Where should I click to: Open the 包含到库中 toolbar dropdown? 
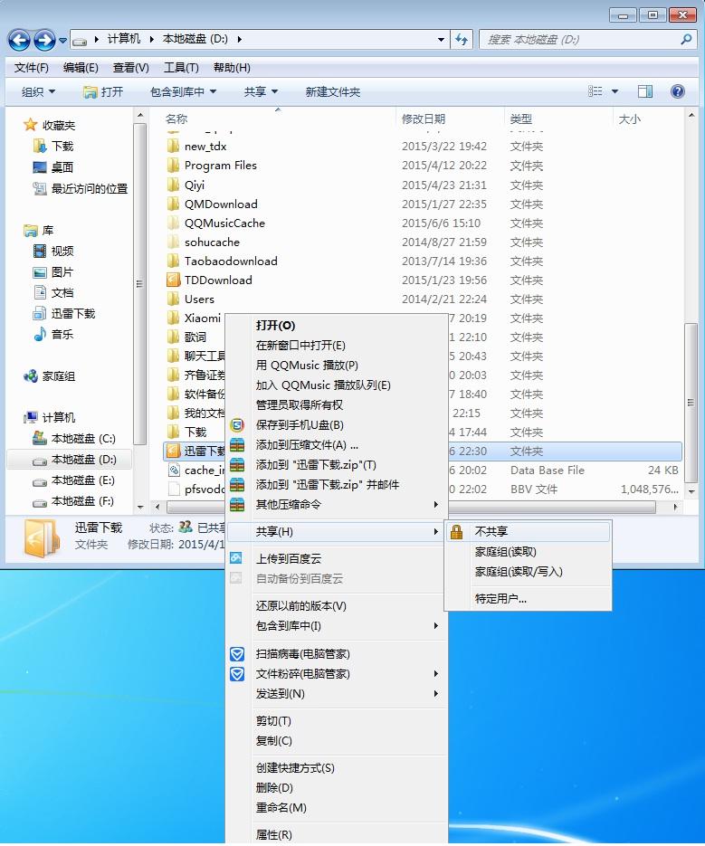pyautogui.click(x=183, y=91)
